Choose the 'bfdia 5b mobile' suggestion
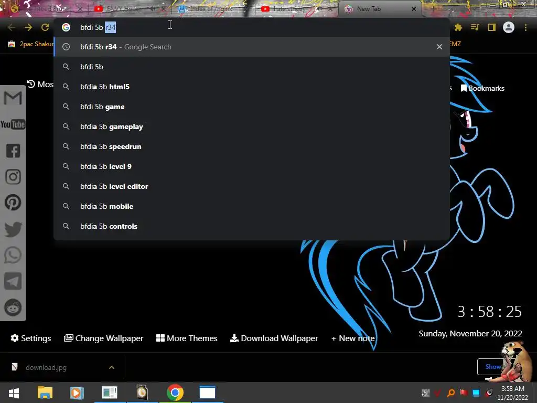Viewport: 537px width, 403px height. [252, 206]
